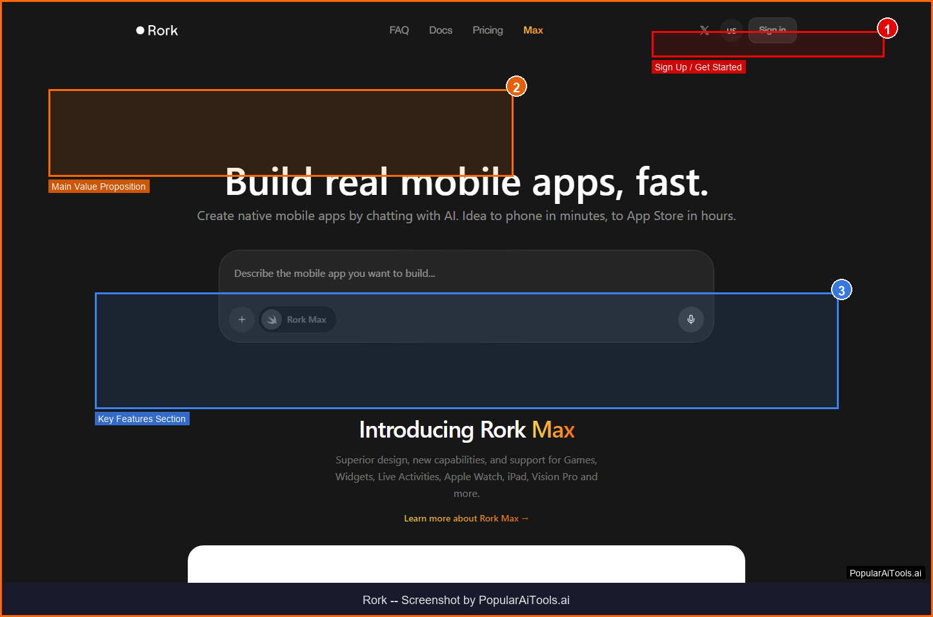Viewport: 933px width, 617px height.
Task: Click the 'Introducing Rork Max' heading
Action: 466,430
